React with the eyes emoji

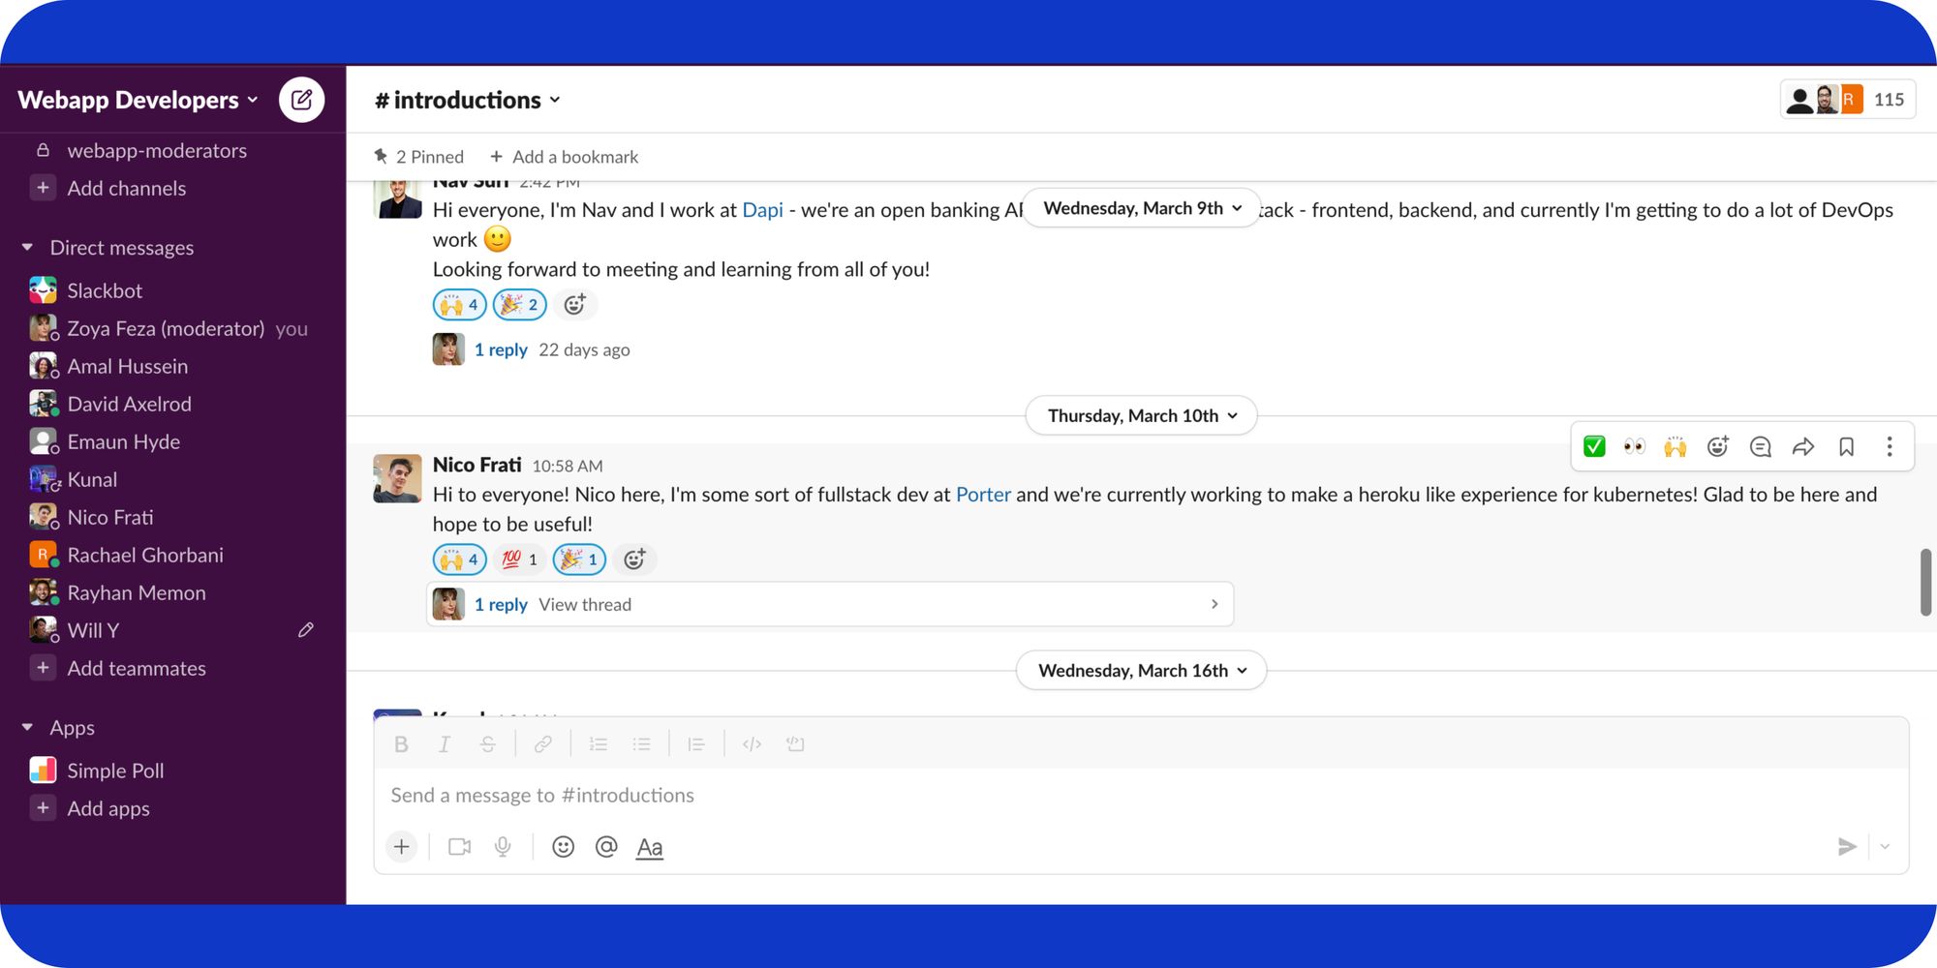point(1635,446)
